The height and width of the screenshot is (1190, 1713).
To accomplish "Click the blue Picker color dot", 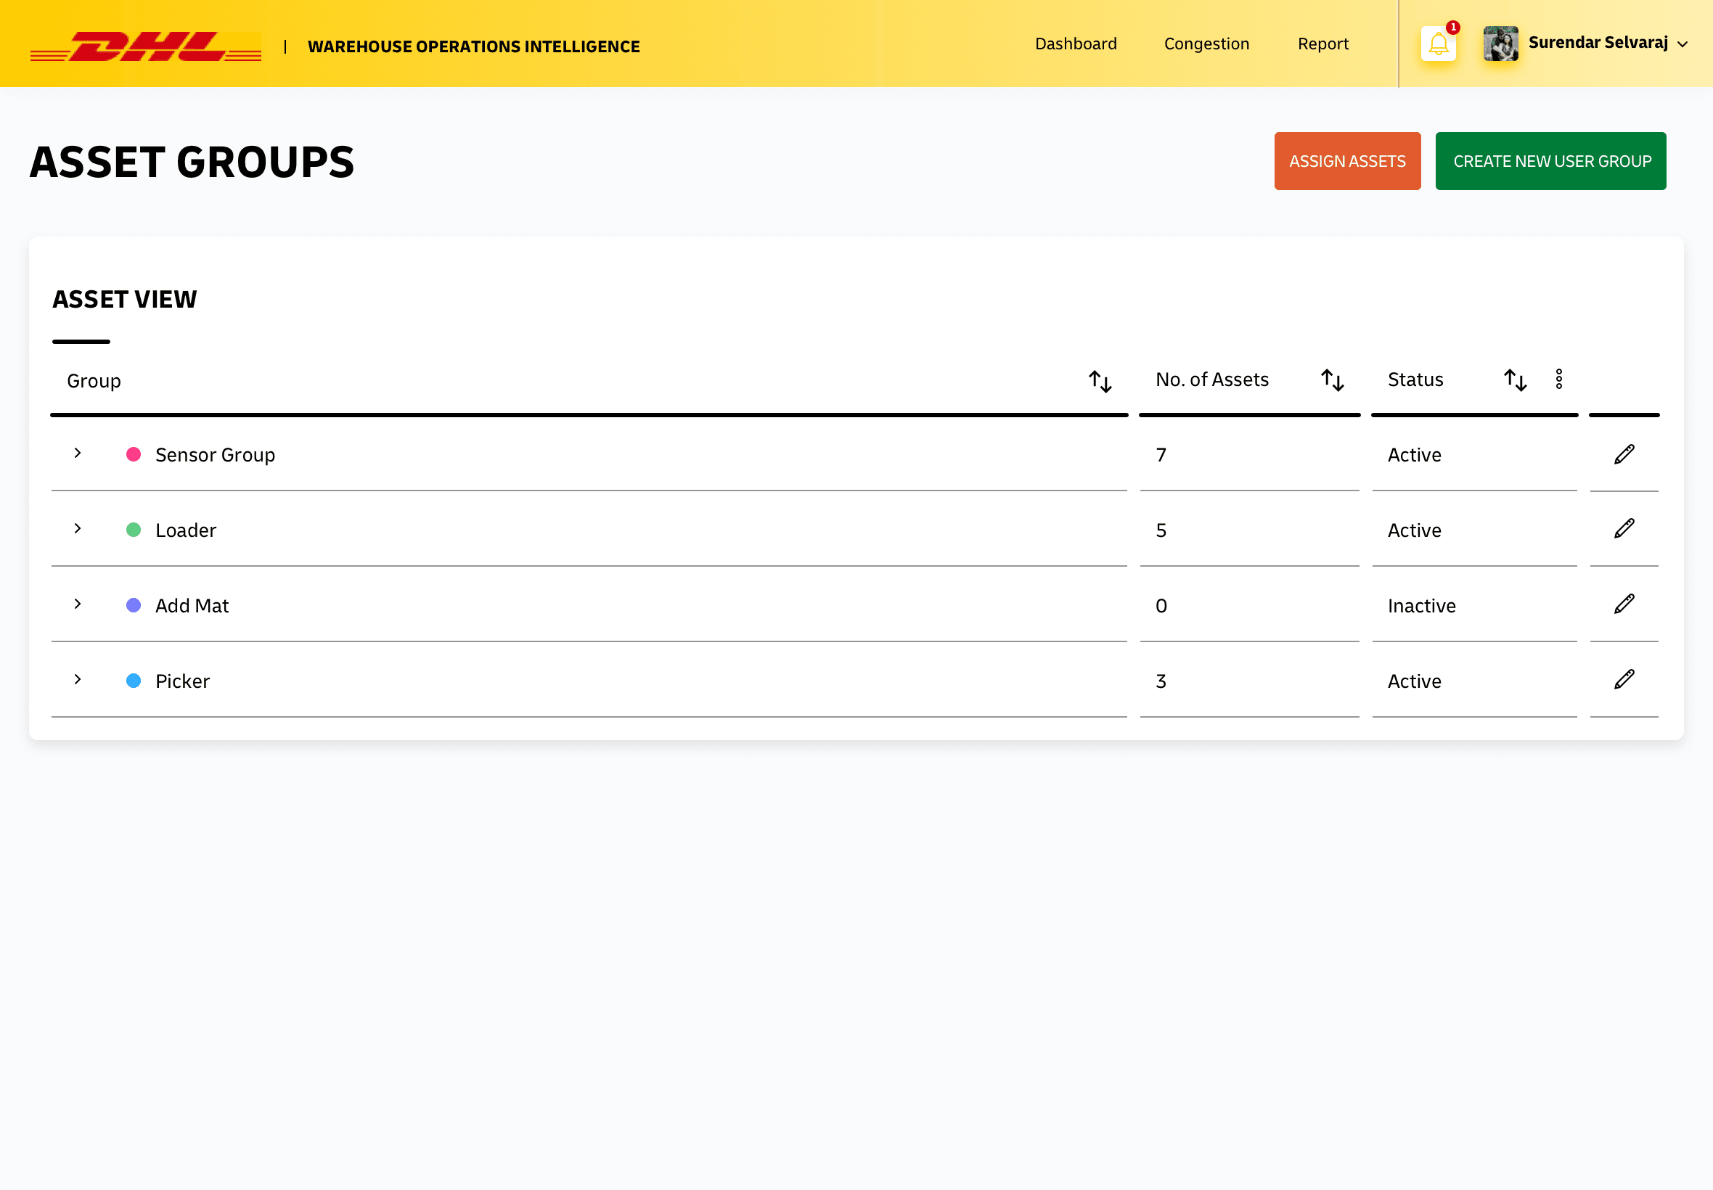I will [134, 681].
